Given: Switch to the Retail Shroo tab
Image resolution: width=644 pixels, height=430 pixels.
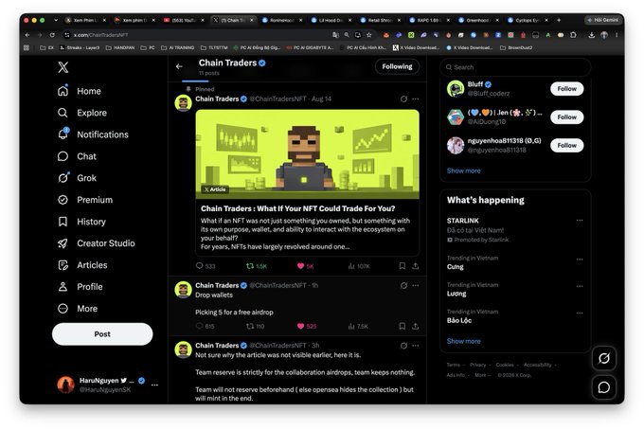Looking at the screenshot, I should coord(380,20).
